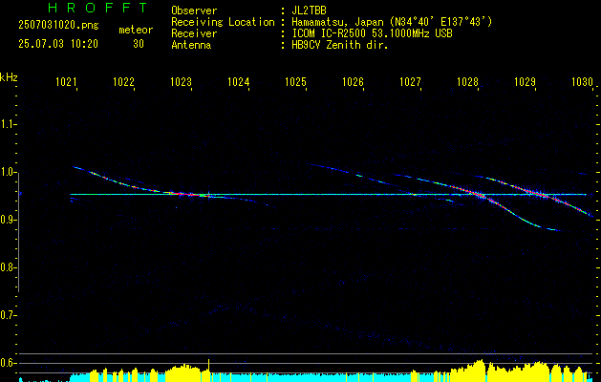Click the Antenna label

tap(191, 45)
